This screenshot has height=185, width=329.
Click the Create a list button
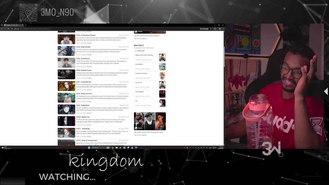140,51
